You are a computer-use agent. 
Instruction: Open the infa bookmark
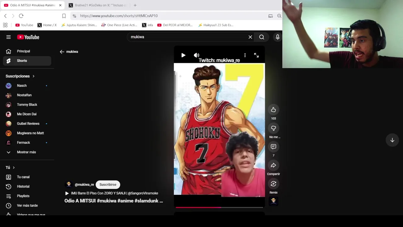(147, 25)
